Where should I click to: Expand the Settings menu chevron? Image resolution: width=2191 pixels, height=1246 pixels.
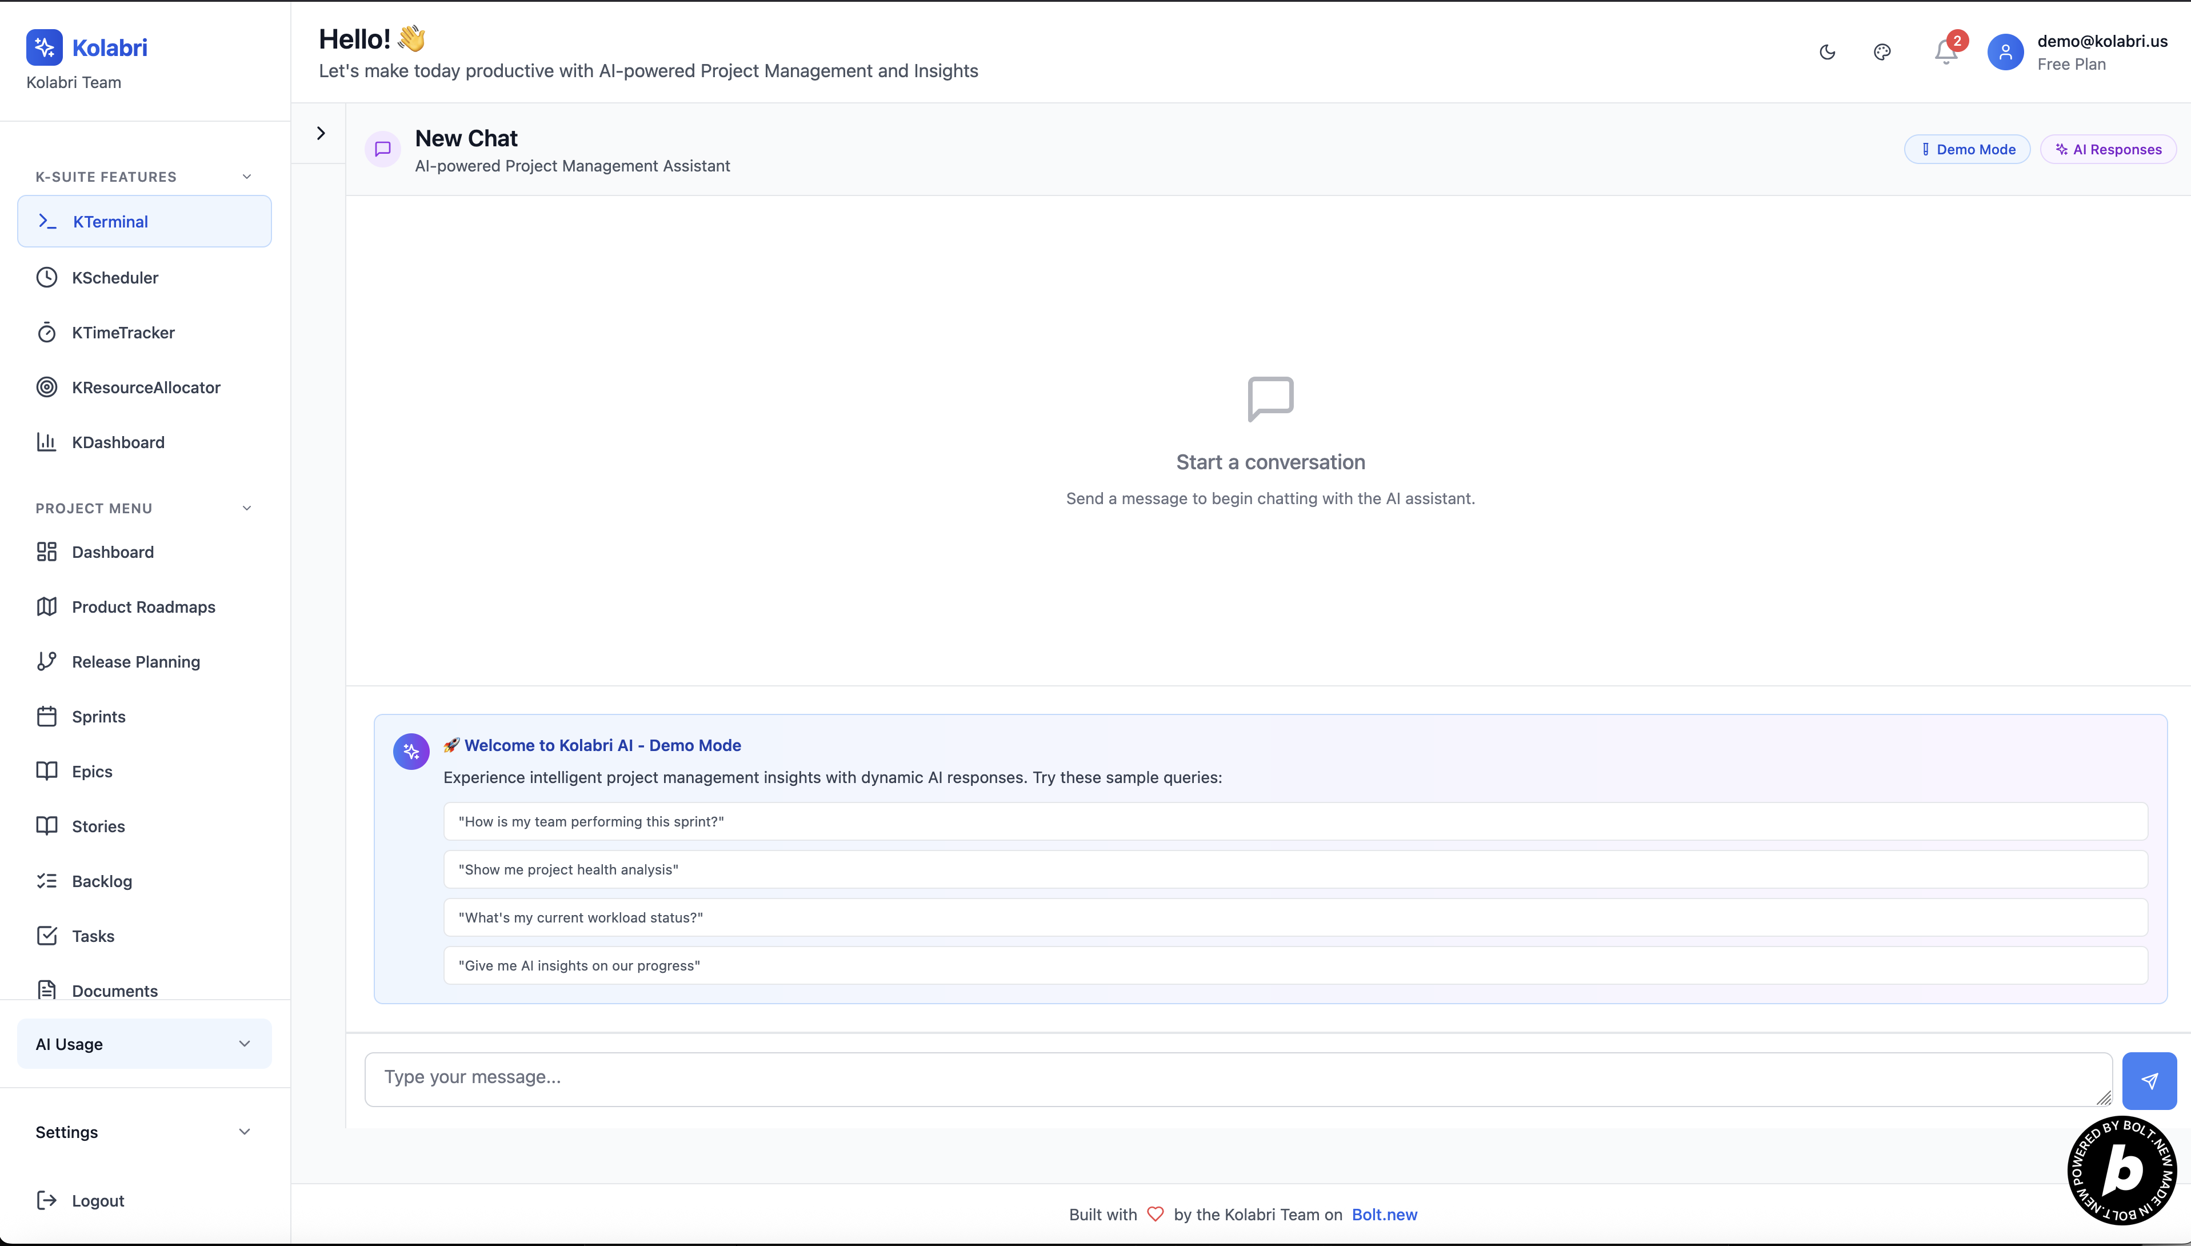(x=244, y=1131)
